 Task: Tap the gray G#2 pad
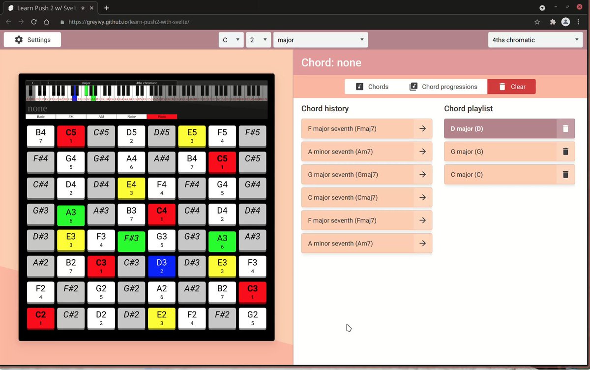point(131,292)
